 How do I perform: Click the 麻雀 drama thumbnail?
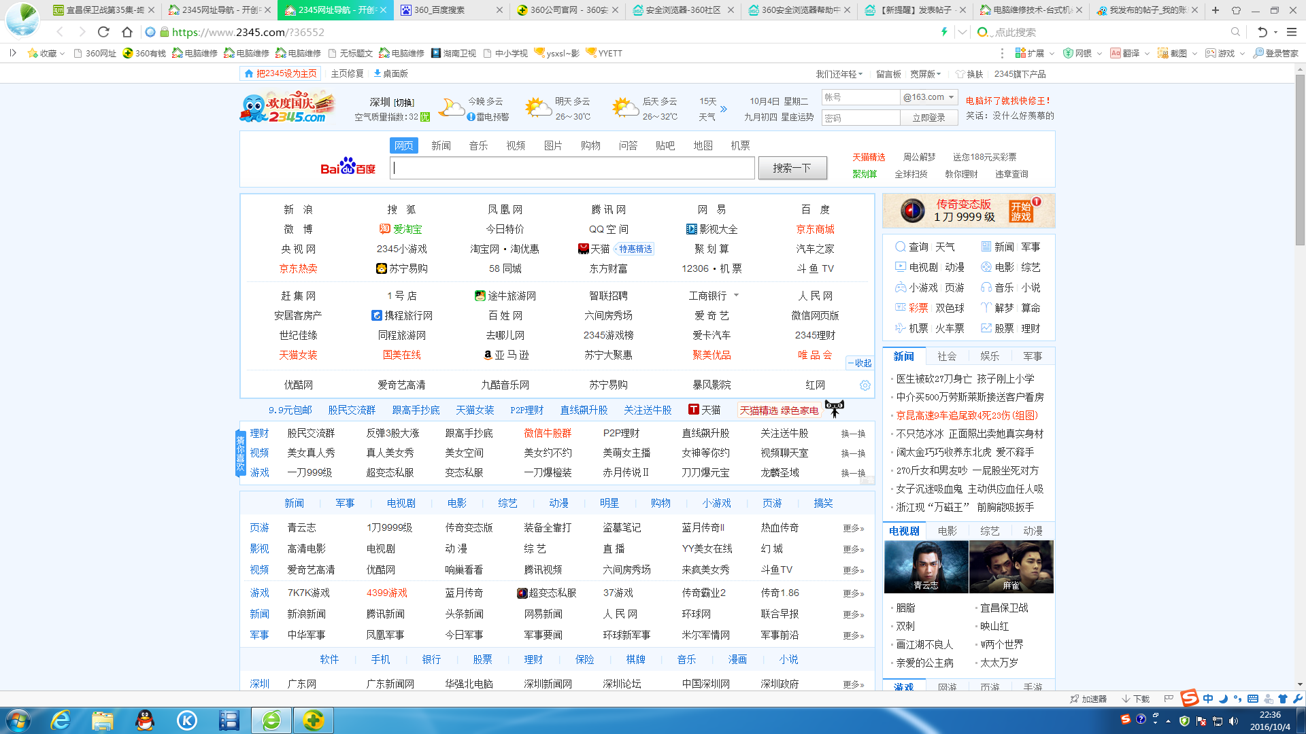coord(1011,567)
